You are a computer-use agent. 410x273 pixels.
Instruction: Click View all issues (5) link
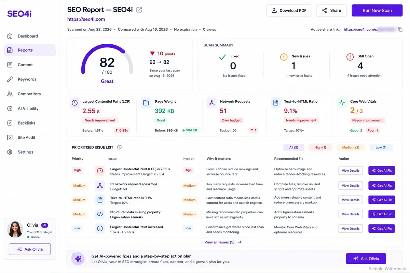(223, 242)
